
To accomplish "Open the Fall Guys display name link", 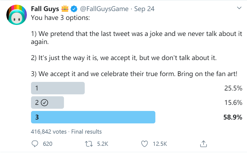I will click(45, 9).
